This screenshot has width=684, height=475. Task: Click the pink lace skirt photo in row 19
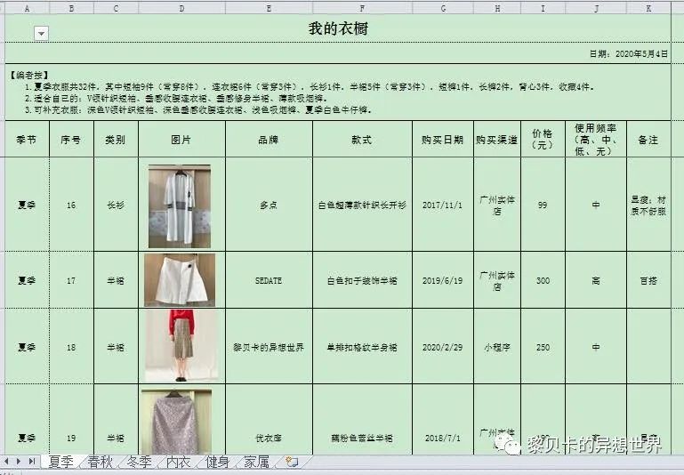pos(177,423)
